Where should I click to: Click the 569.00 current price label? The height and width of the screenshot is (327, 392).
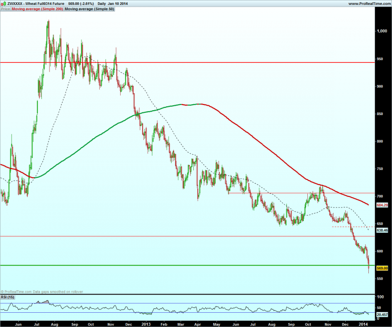pos(382,268)
